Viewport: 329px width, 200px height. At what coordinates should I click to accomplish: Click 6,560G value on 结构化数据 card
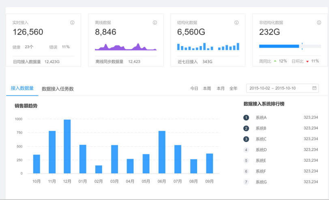(x=191, y=32)
